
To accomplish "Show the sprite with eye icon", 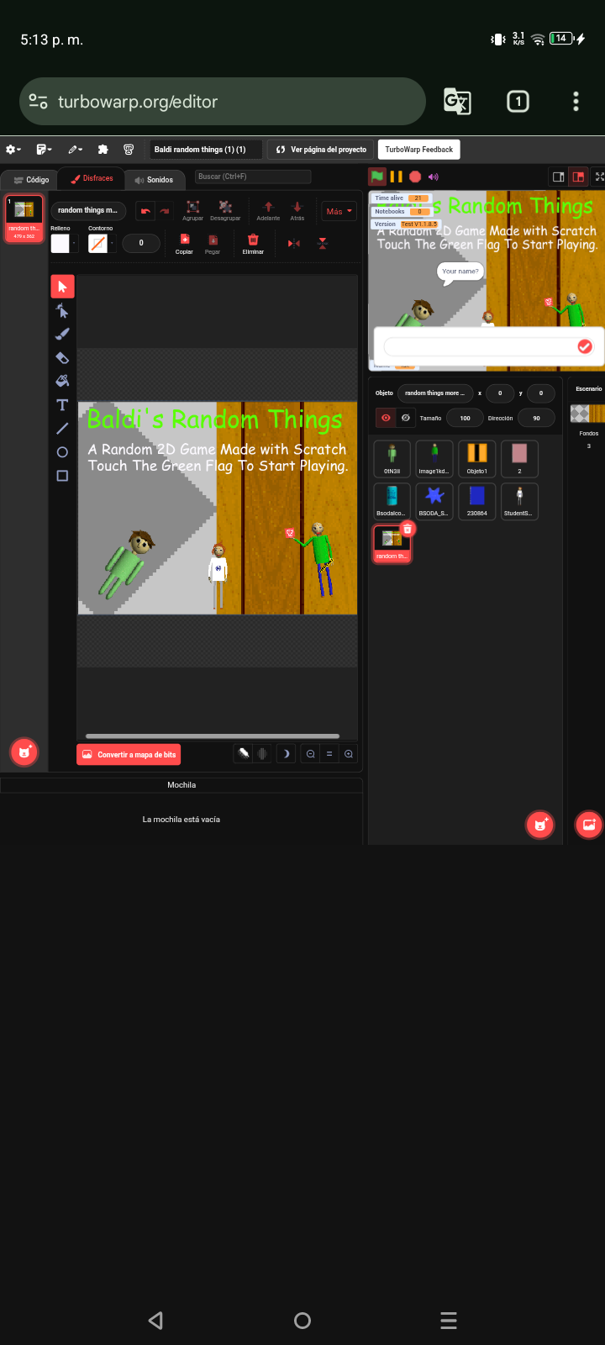I will coord(386,418).
